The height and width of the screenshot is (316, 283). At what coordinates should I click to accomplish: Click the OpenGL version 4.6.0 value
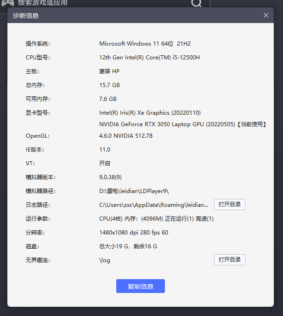(125, 136)
